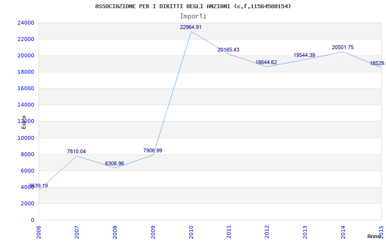This screenshot has height=241, width=386.
Task: Click the y-axis value 18000
Action: tap(26, 72)
